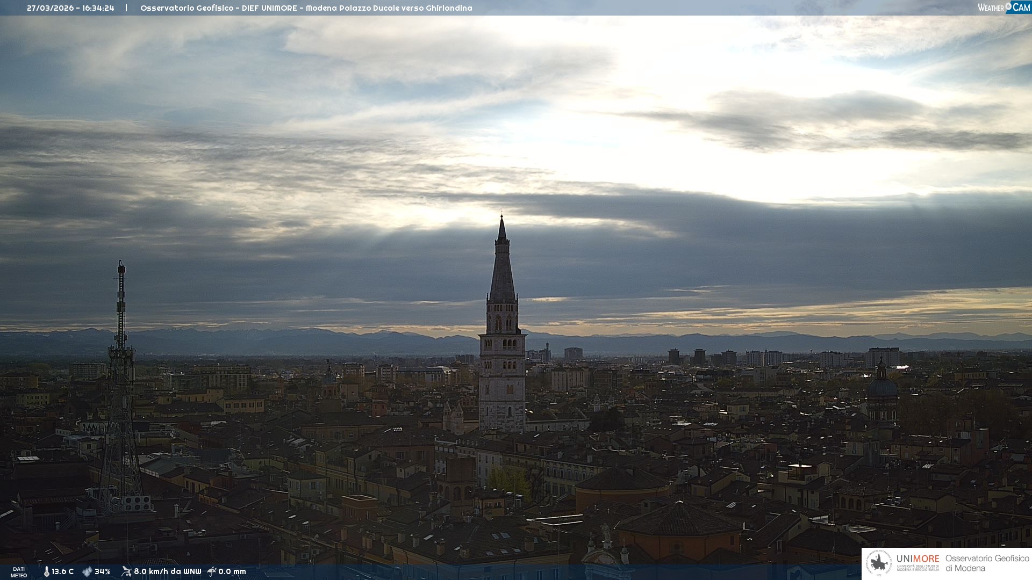Click the 0.0 mm rainfall value
The width and height of the screenshot is (1032, 580).
coord(232,571)
